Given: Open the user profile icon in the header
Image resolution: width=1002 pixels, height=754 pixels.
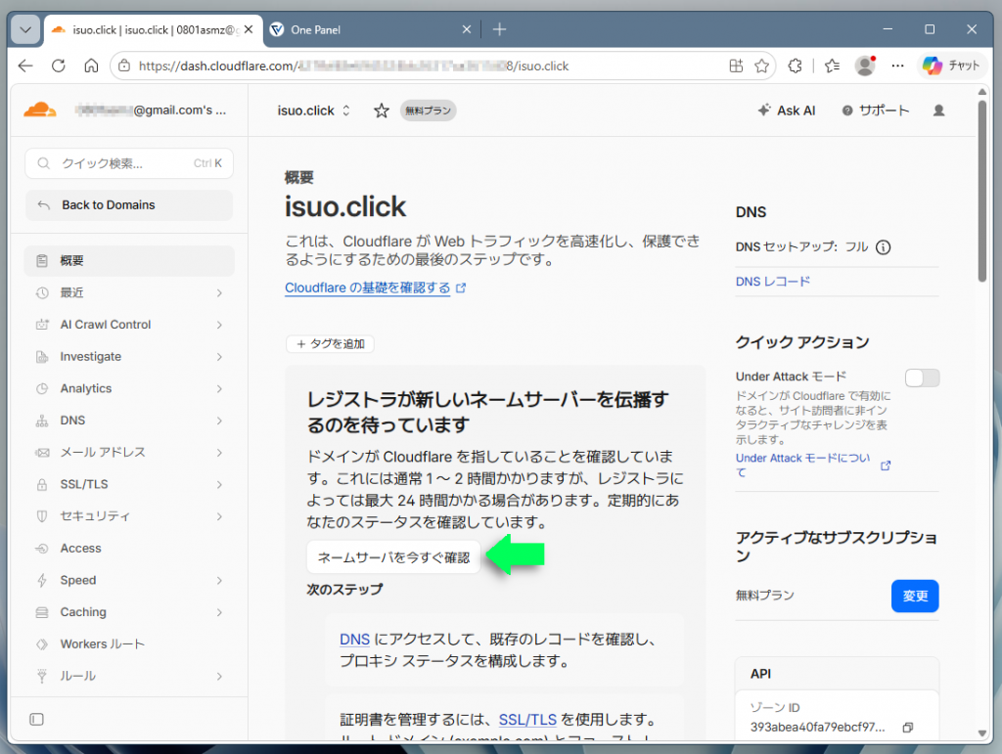Looking at the screenshot, I should 938,111.
